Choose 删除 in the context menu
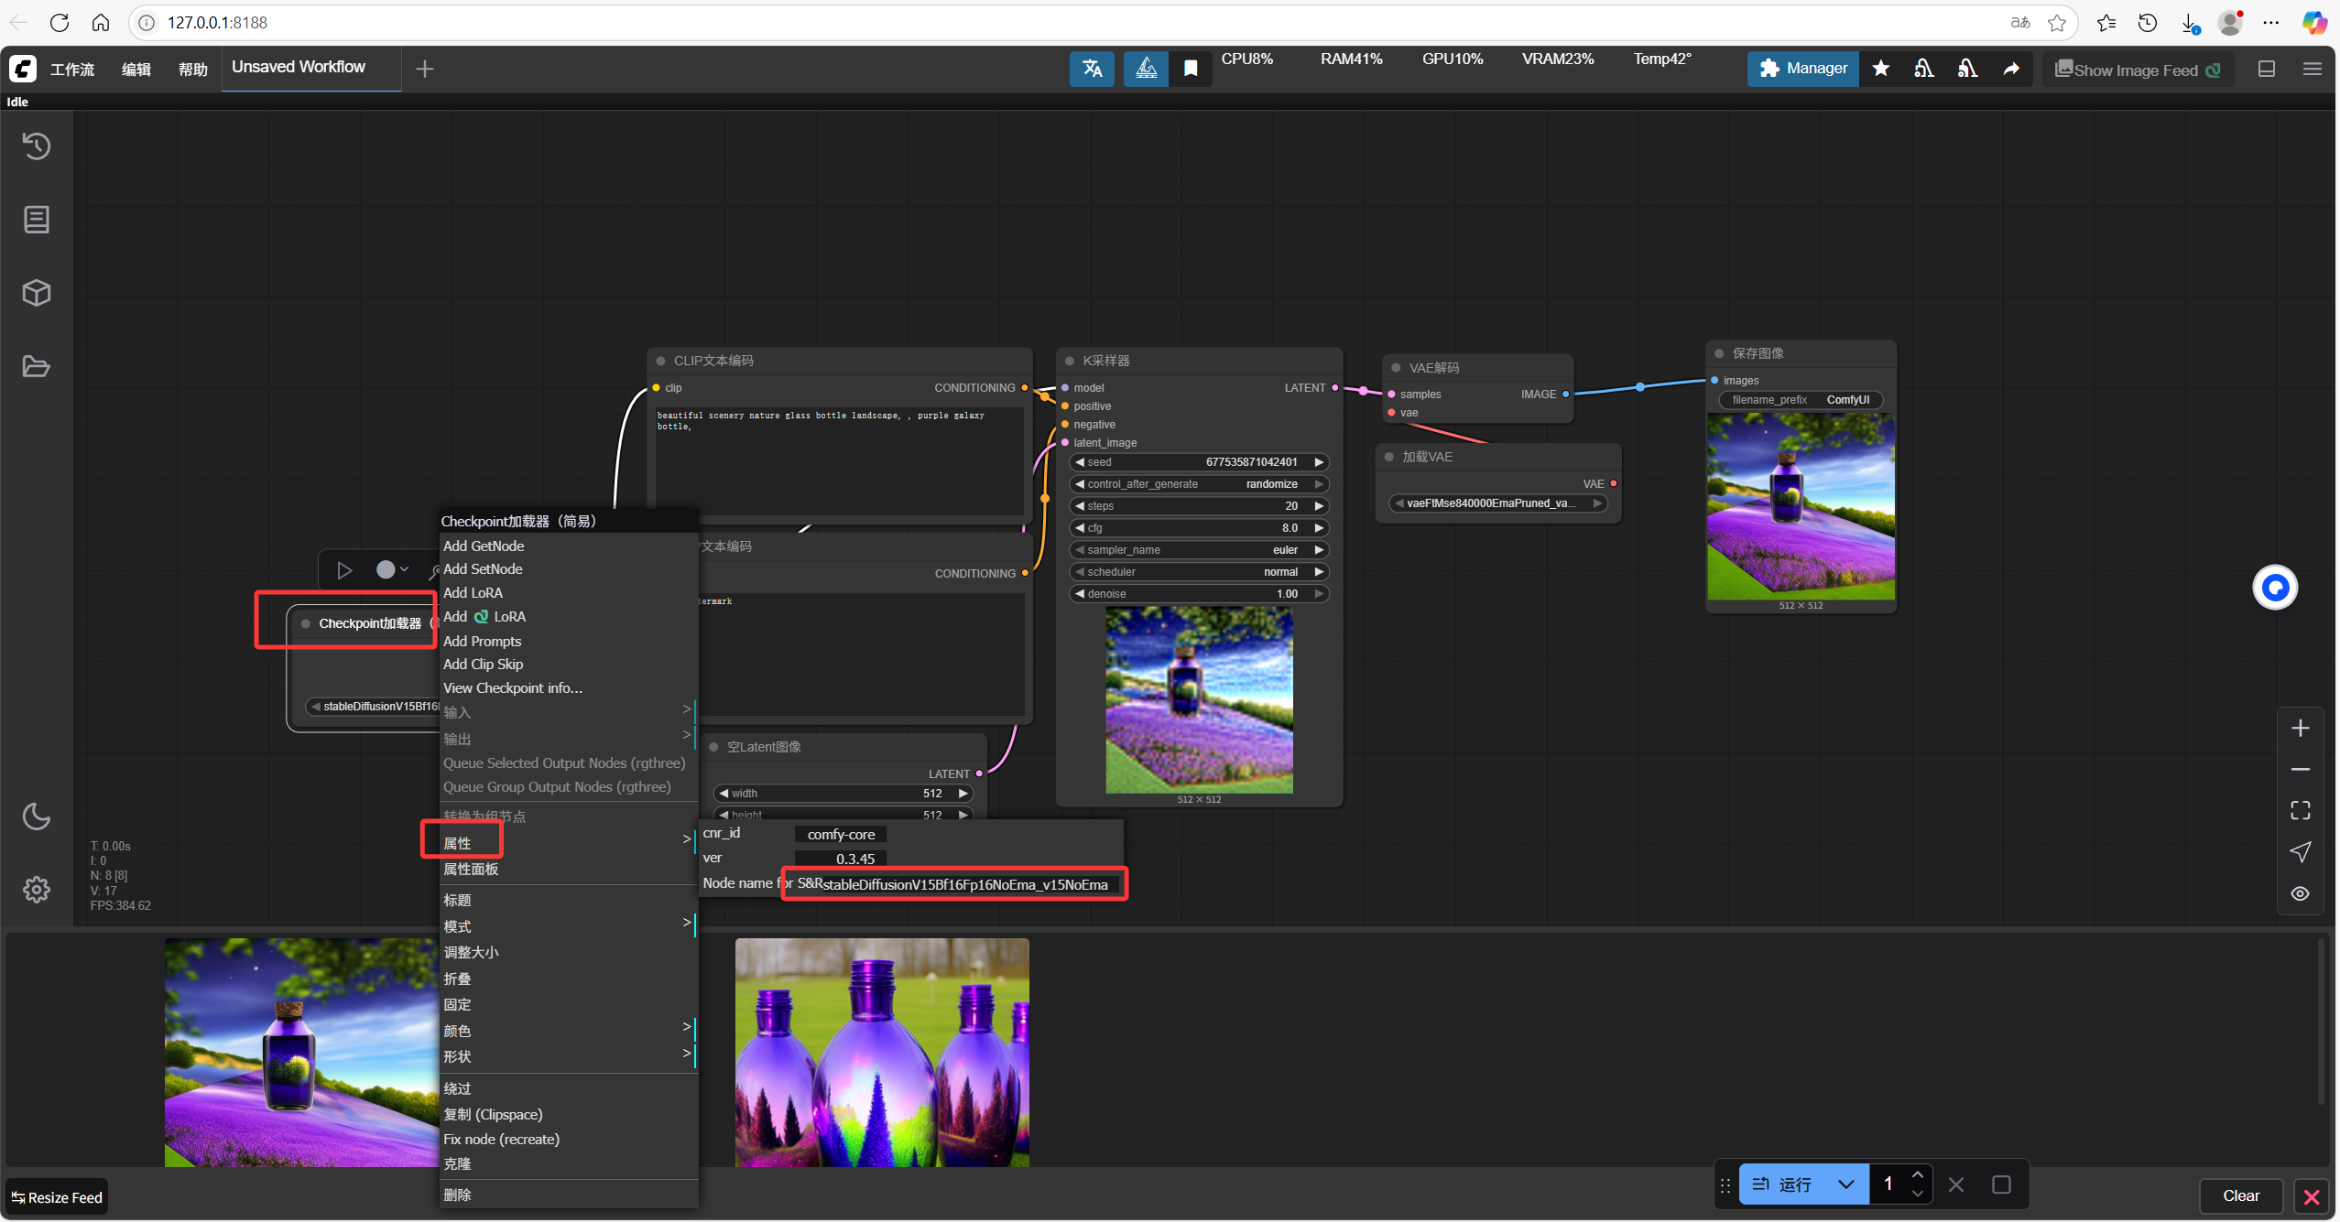The width and height of the screenshot is (2340, 1222). coord(458,1195)
